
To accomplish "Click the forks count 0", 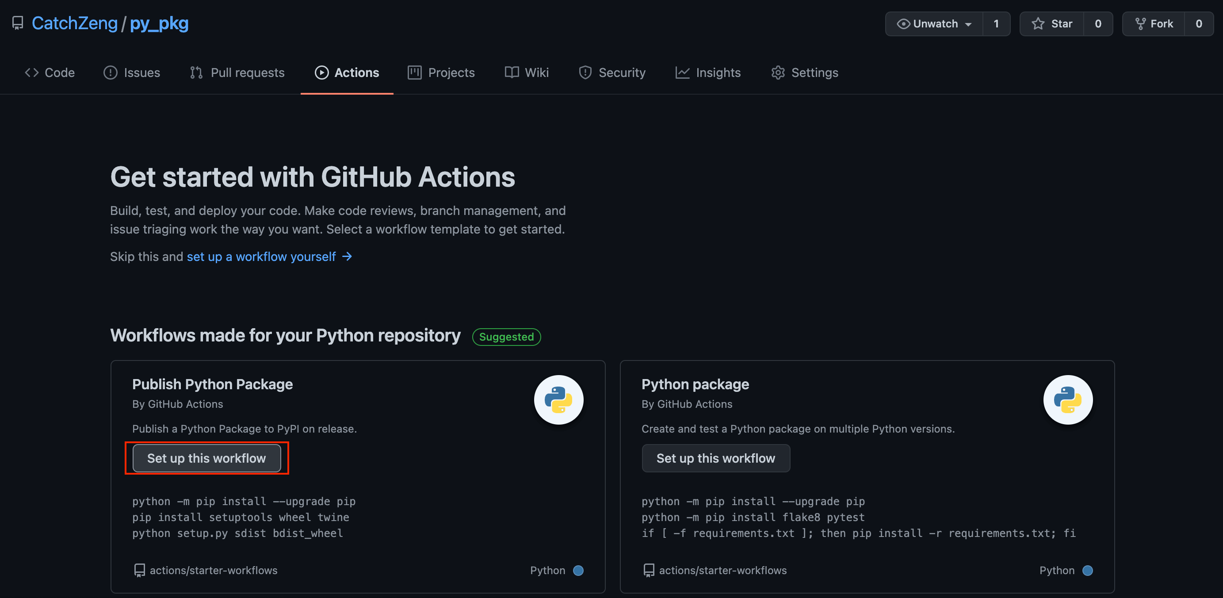I will pyautogui.click(x=1199, y=24).
